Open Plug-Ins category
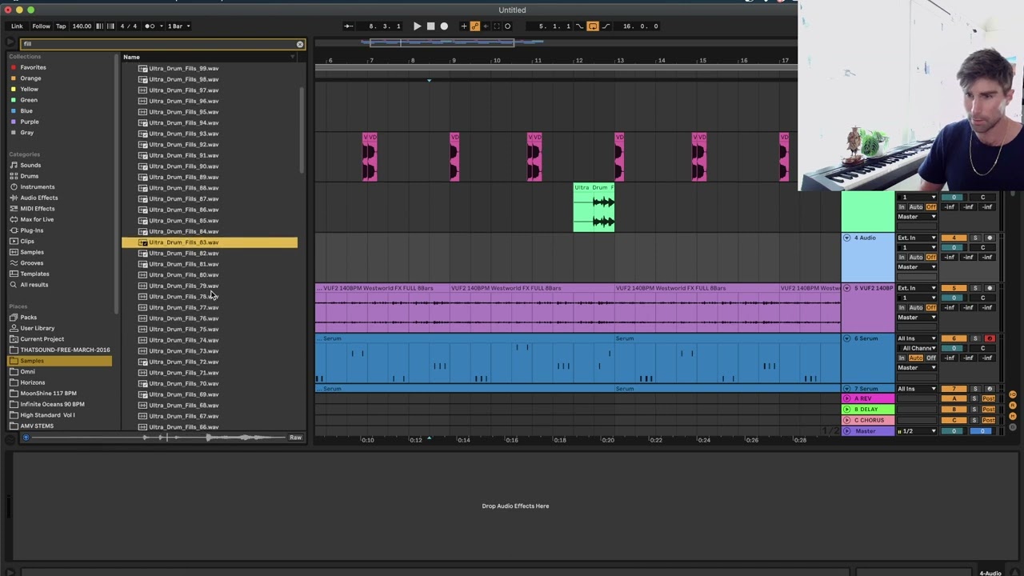This screenshot has height=576, width=1024. click(x=32, y=230)
